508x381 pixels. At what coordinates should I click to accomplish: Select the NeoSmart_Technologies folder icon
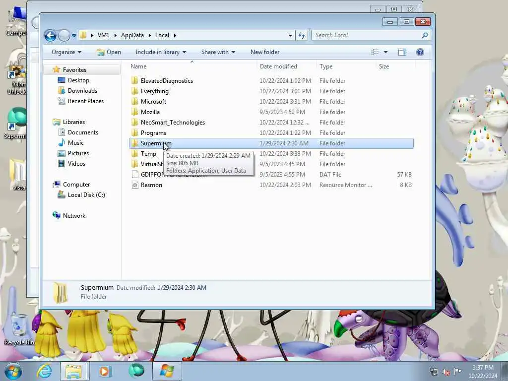135,122
